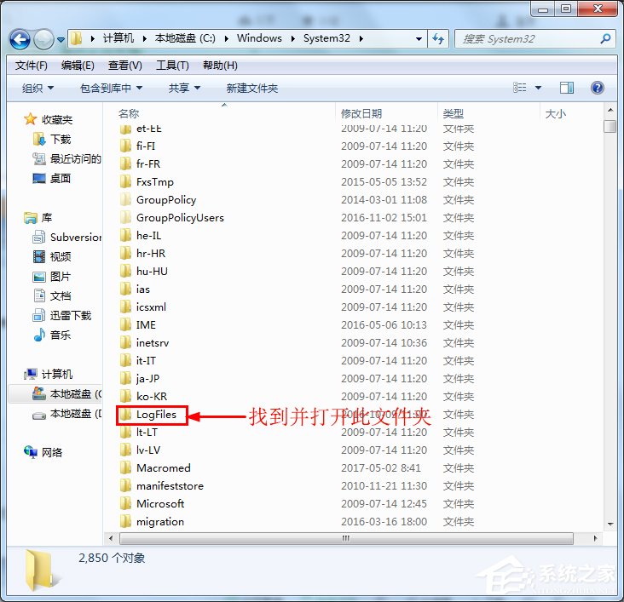This screenshot has width=624, height=602.
Task: Toggle the preview pane icon
Action: 567,88
